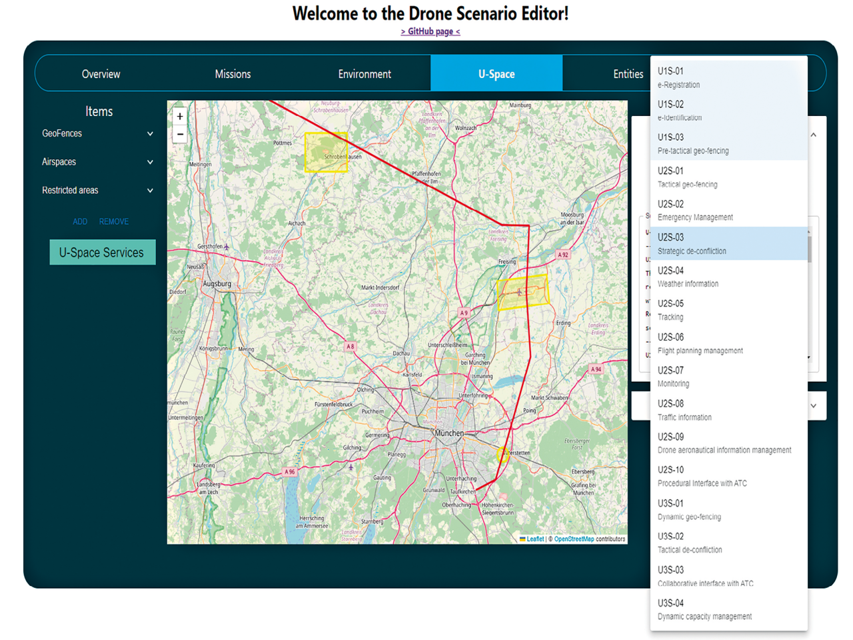Screen dimensions: 853x640
Task: Open the OpenStreetMap attribution link
Action: 574,539
